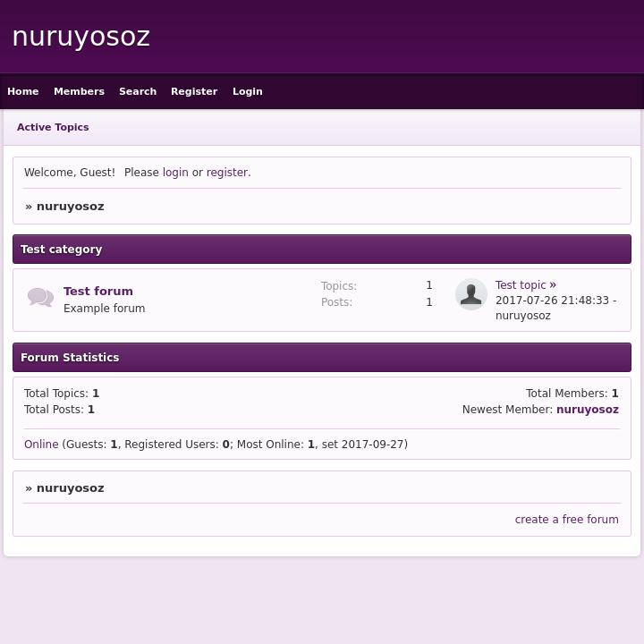Click the » arrow next to Test topic
The image size is (644, 644).
[x=553, y=284]
